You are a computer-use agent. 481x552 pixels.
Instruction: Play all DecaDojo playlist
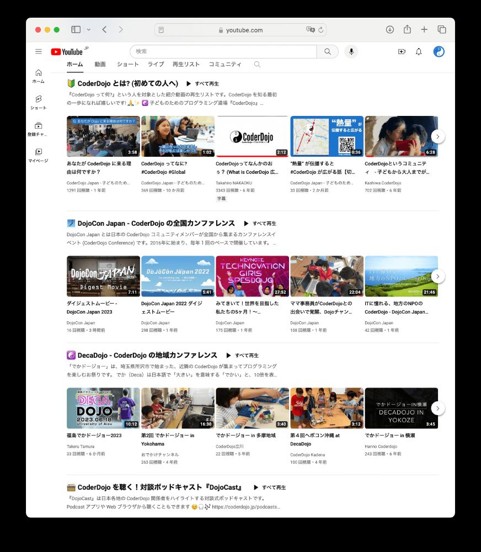(243, 355)
